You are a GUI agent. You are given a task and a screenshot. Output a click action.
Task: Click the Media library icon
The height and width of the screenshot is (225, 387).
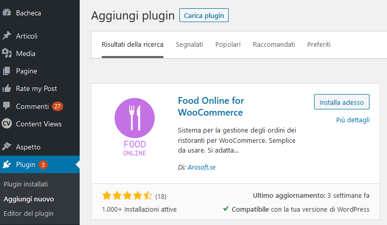[x=7, y=53]
